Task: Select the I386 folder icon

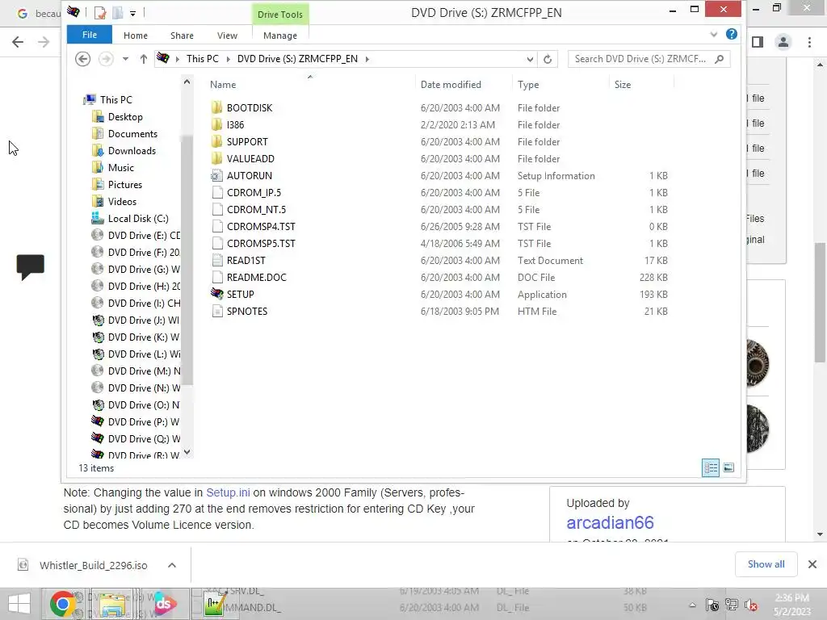Action: pos(216,124)
